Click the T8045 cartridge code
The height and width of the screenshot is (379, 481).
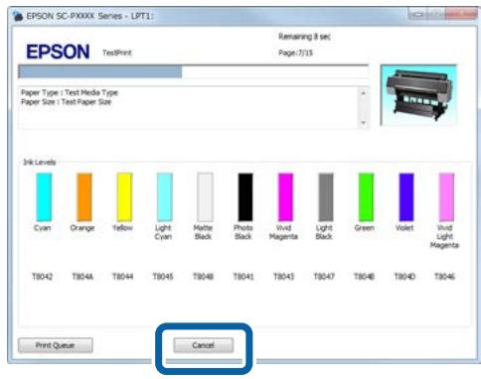click(x=163, y=276)
